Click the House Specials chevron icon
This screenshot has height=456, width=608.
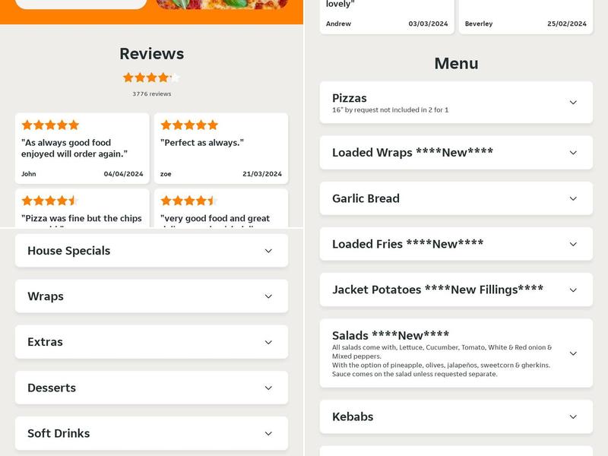(x=268, y=251)
